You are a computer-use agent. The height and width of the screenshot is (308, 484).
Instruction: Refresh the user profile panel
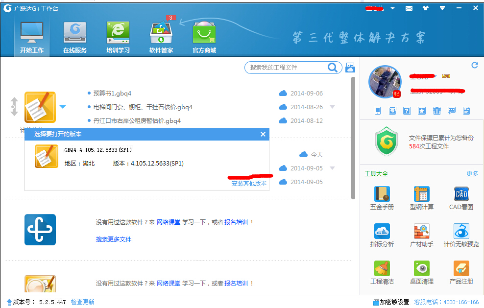475,65
